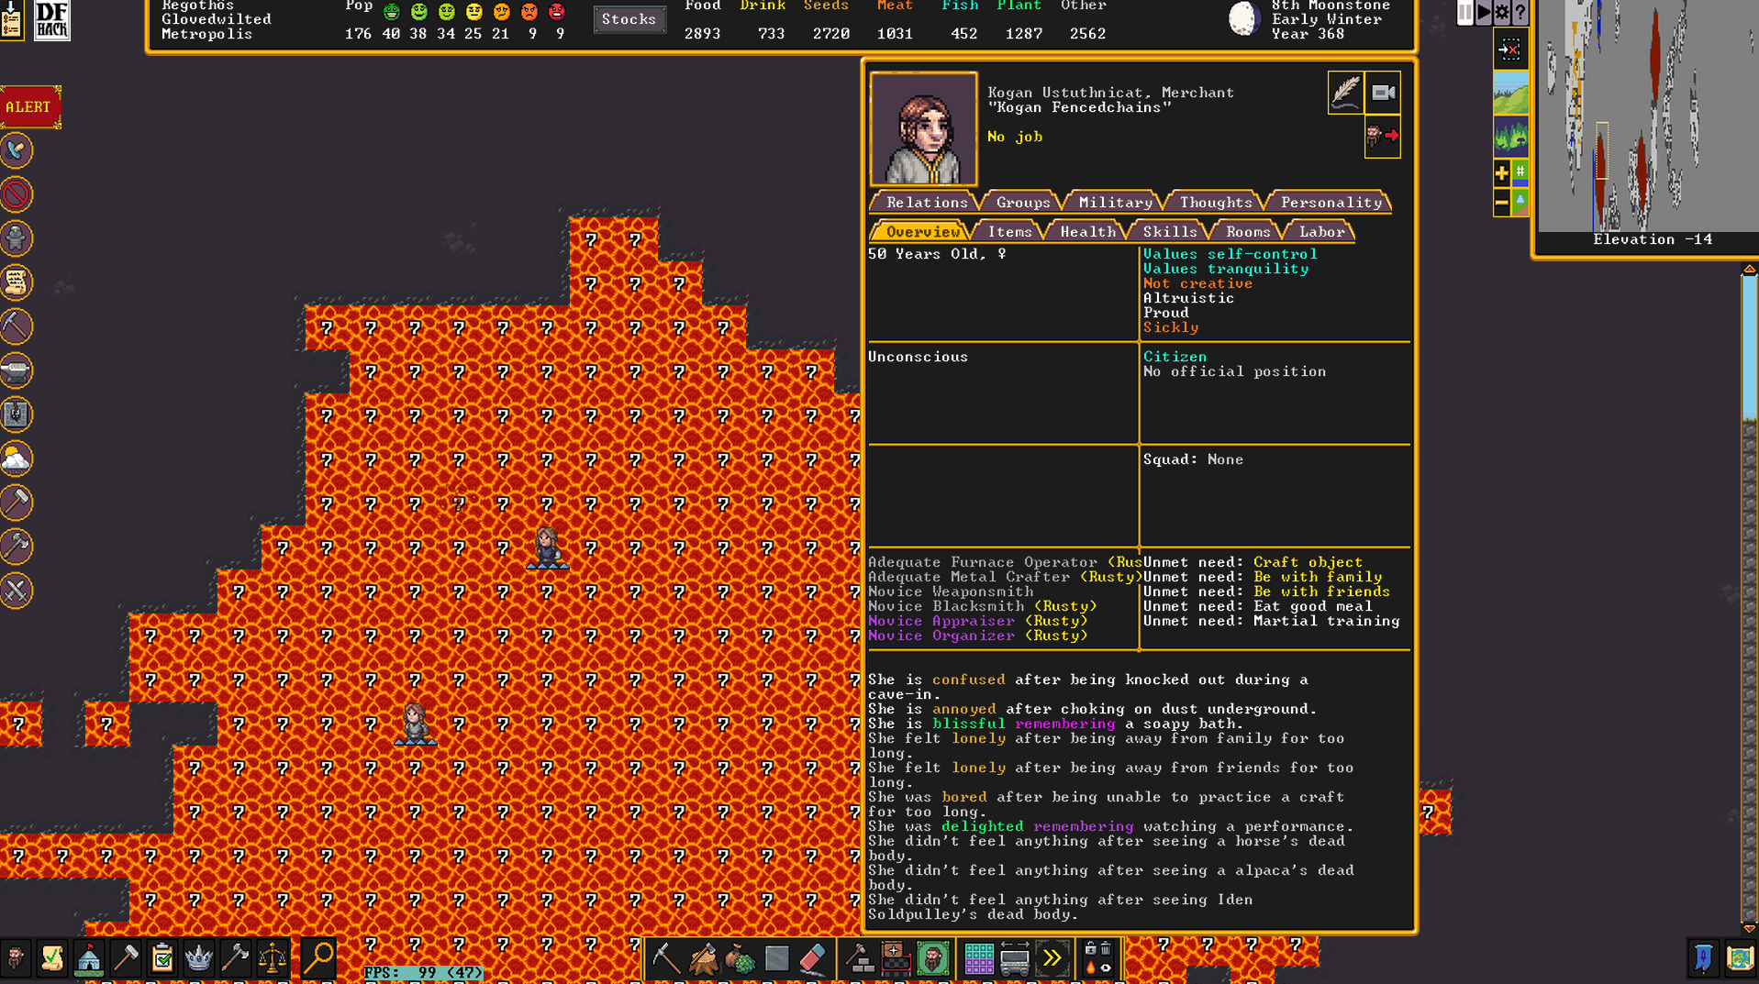
Task: Zoom in with the plus button
Action: point(1501,172)
